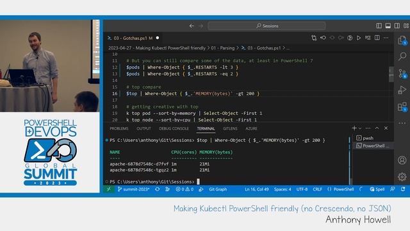Click the run selection icon next to play

[368, 38]
